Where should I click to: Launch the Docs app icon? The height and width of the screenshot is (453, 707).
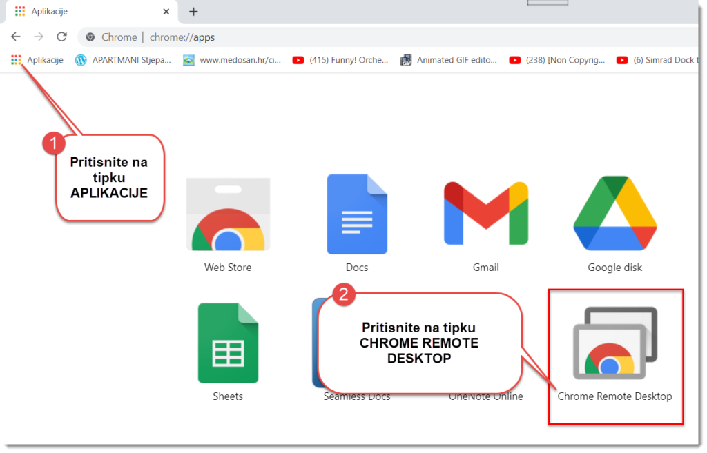(x=357, y=214)
